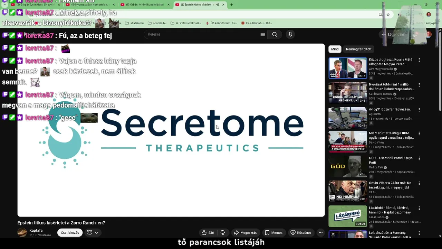Open options for Orbán Viktor a 24.hu-nak video
The width and height of the screenshot is (442, 249).
[419, 183]
